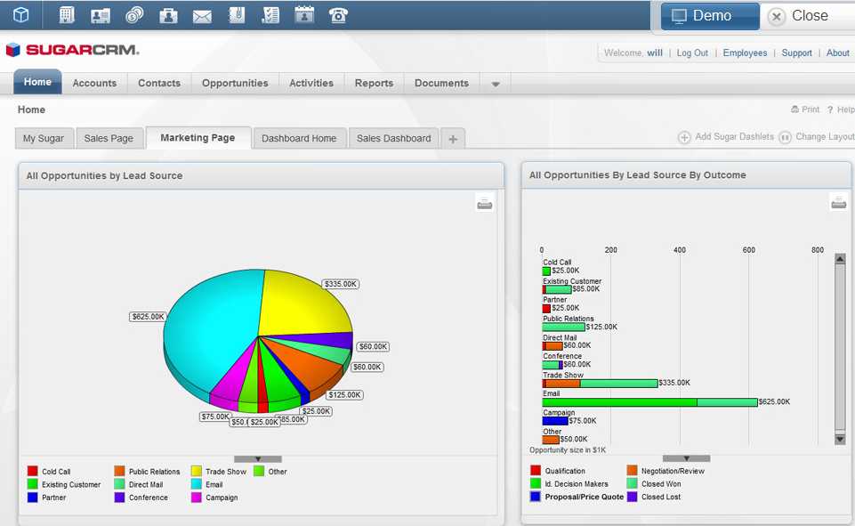
Task: Open the Employees link
Action: [745, 53]
